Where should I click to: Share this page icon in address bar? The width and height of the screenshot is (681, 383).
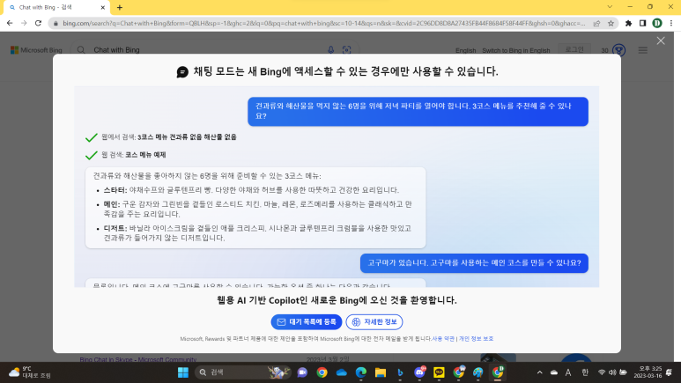[x=596, y=23]
